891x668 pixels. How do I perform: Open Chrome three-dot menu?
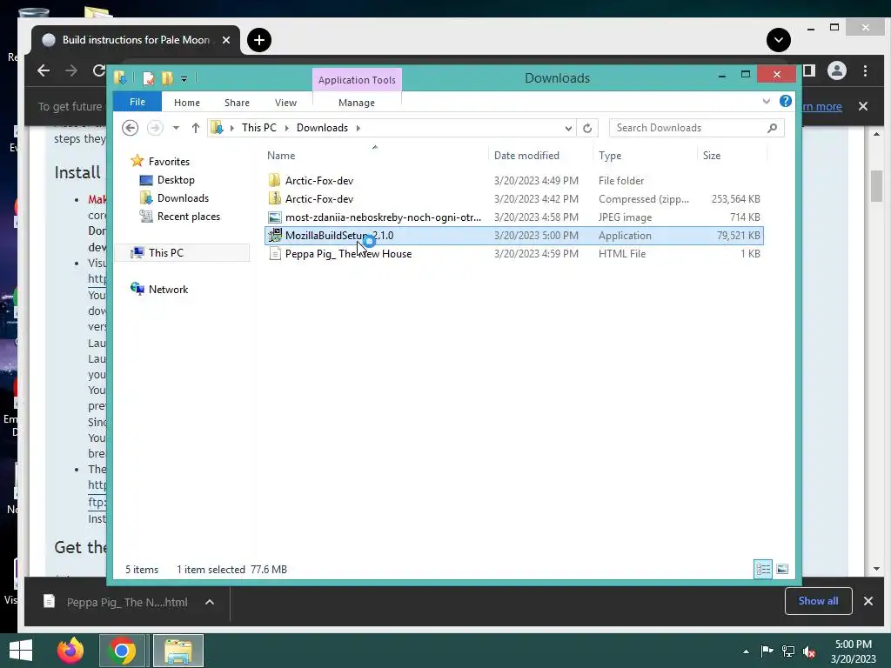(x=865, y=70)
